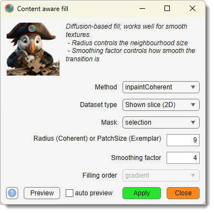Click the app logo in title bar
Image resolution: width=214 pixels, height=213 pixels.
pos(9,8)
